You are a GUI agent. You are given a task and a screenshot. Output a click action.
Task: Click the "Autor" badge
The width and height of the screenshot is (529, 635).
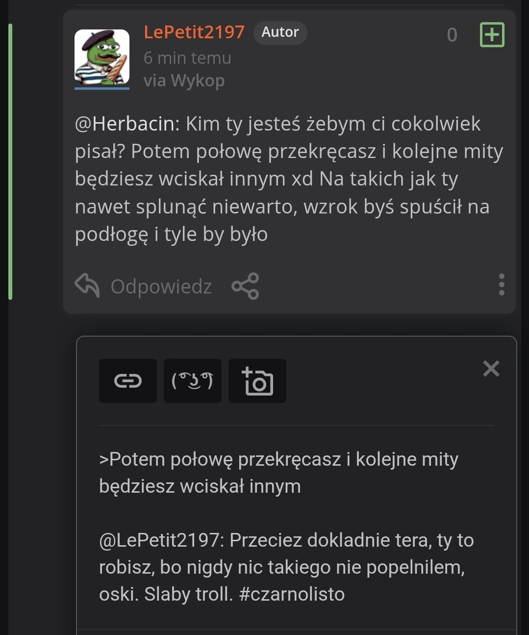click(x=280, y=32)
